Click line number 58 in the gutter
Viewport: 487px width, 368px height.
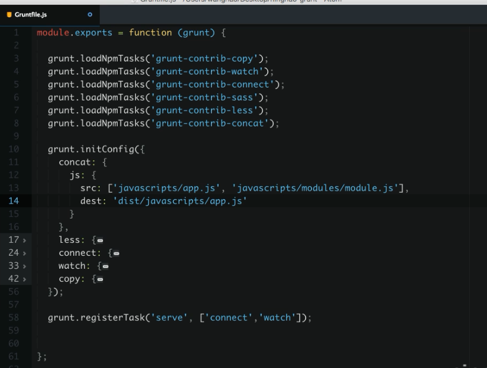tap(13, 318)
